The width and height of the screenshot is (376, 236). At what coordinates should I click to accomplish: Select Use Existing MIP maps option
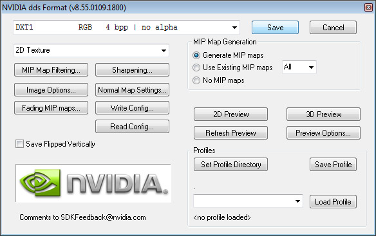pyautogui.click(x=196, y=68)
